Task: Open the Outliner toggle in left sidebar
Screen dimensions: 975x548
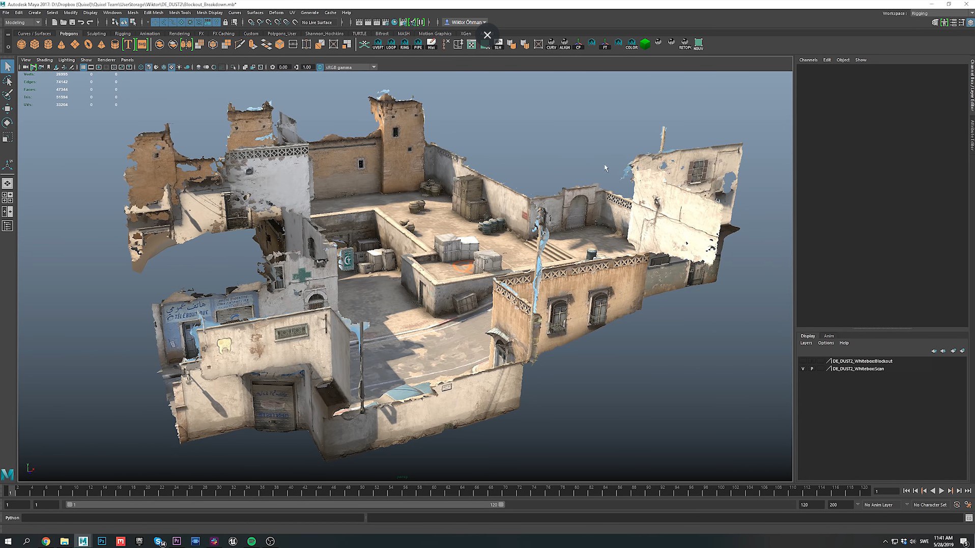Action: [x=8, y=226]
